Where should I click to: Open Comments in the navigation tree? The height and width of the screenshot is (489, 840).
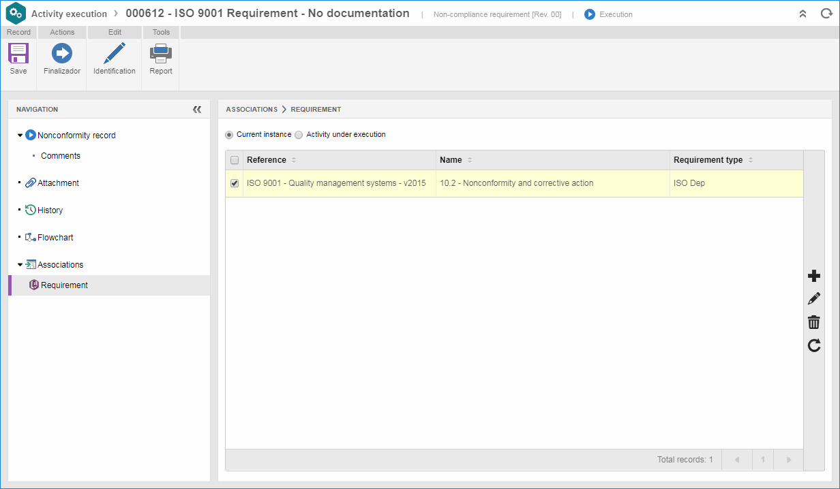click(x=61, y=156)
